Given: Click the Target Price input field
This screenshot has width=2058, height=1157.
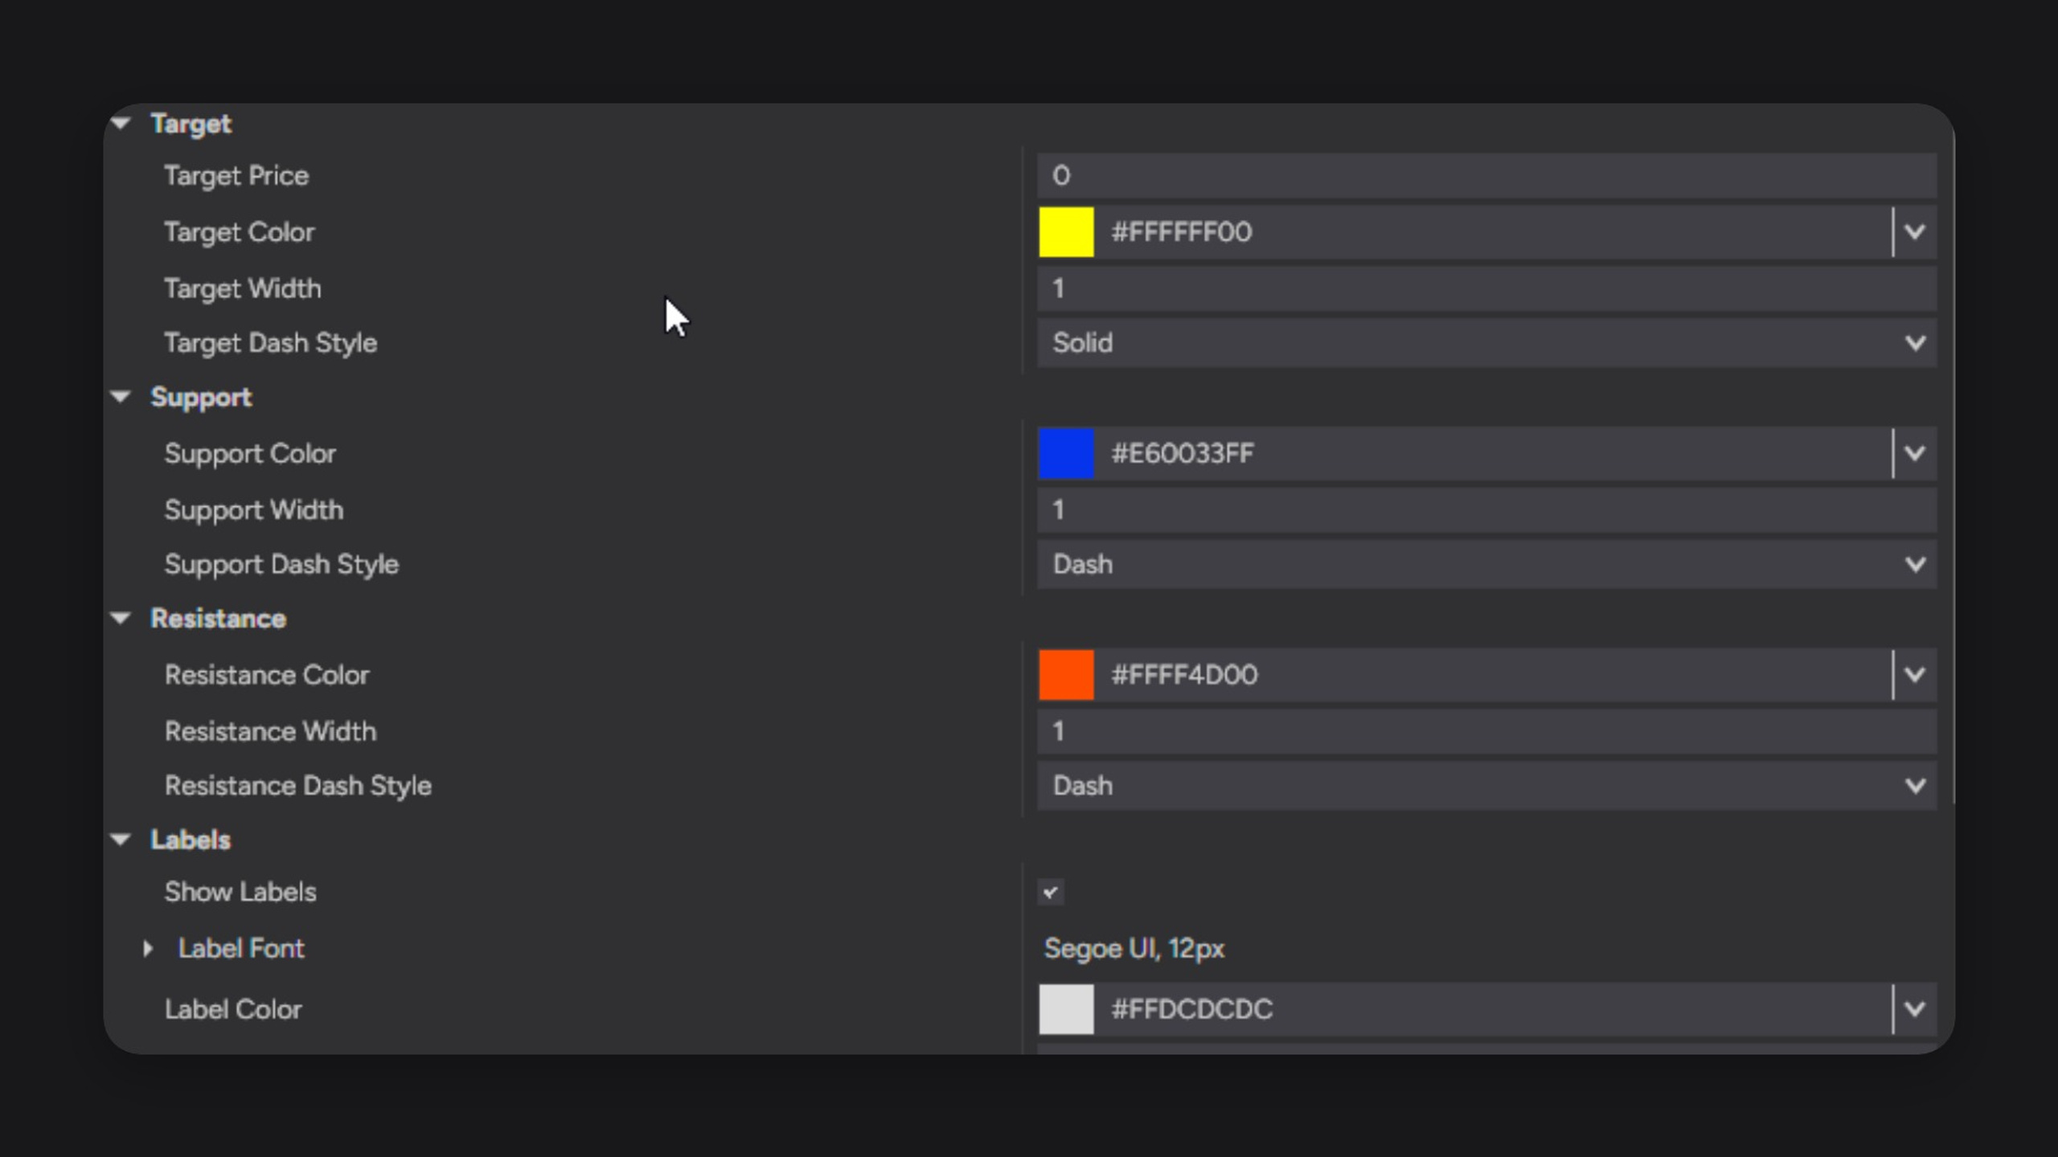Looking at the screenshot, I should (x=1486, y=176).
